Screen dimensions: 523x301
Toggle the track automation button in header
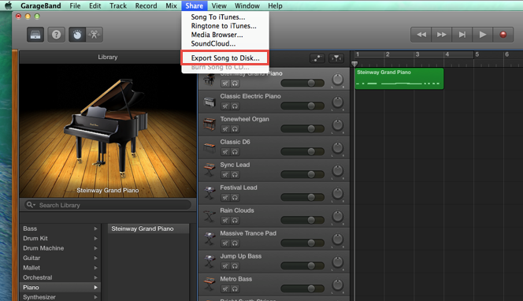pyautogui.click(x=317, y=58)
